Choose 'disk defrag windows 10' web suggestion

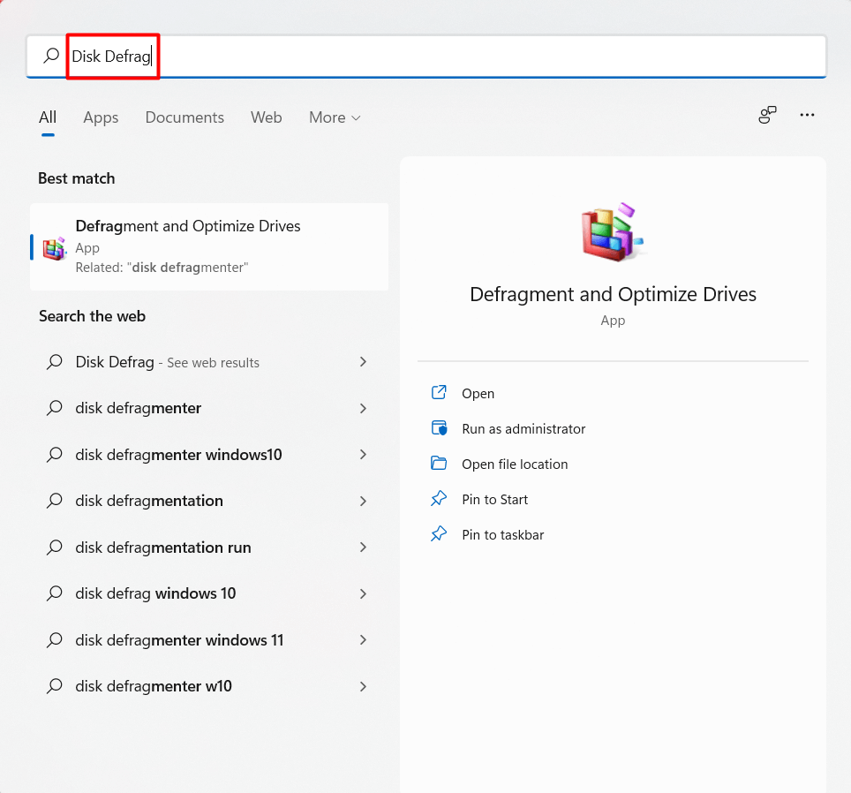coord(155,593)
